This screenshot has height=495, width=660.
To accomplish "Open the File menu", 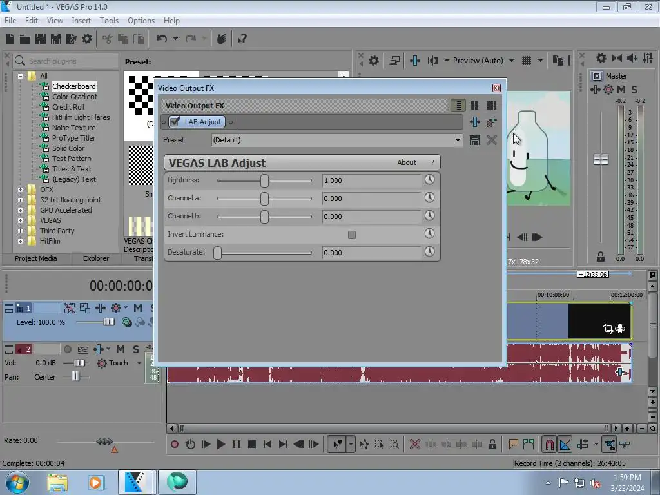I will [10, 20].
